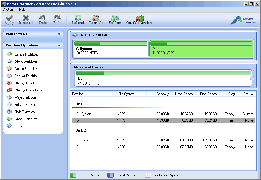Click the Primary Partition legend swatch
Image resolution: width=261 pixels, height=180 pixels.
tap(73, 175)
